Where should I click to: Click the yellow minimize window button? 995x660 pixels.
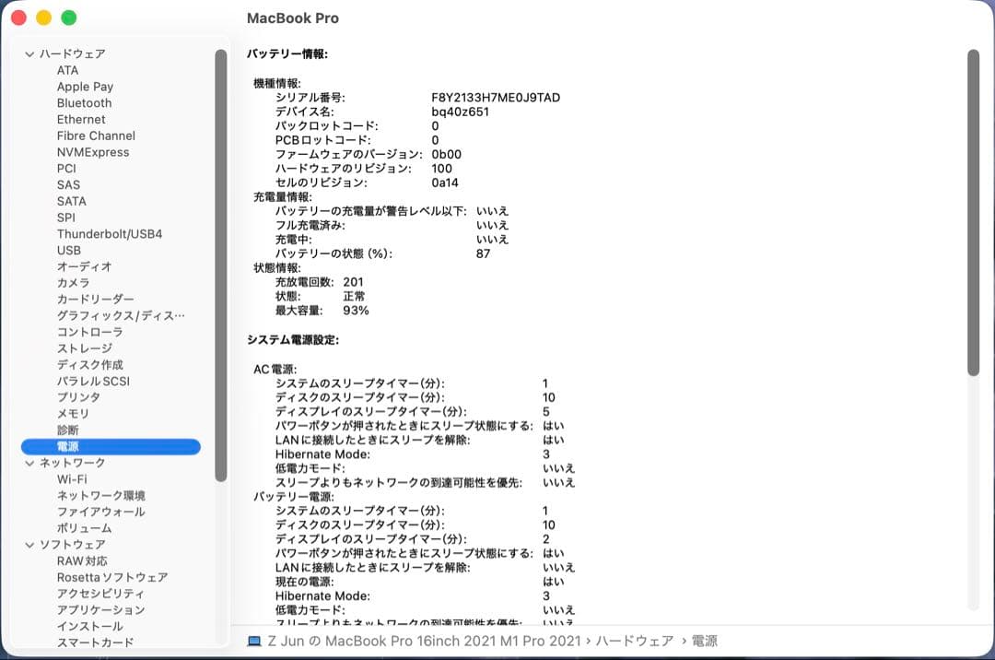(44, 18)
